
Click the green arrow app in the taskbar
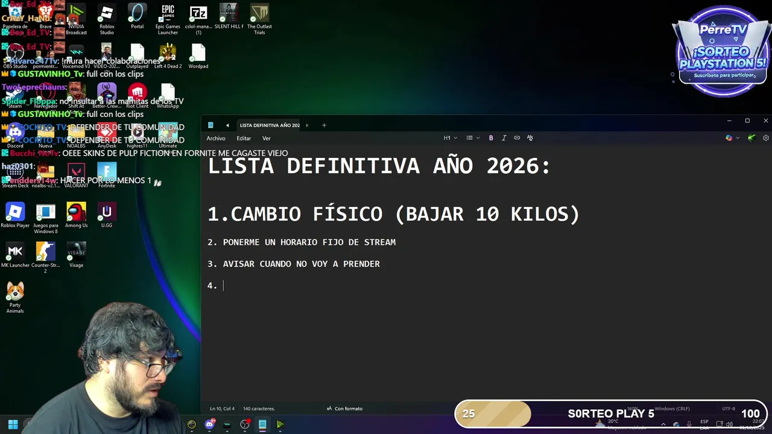coord(280,424)
